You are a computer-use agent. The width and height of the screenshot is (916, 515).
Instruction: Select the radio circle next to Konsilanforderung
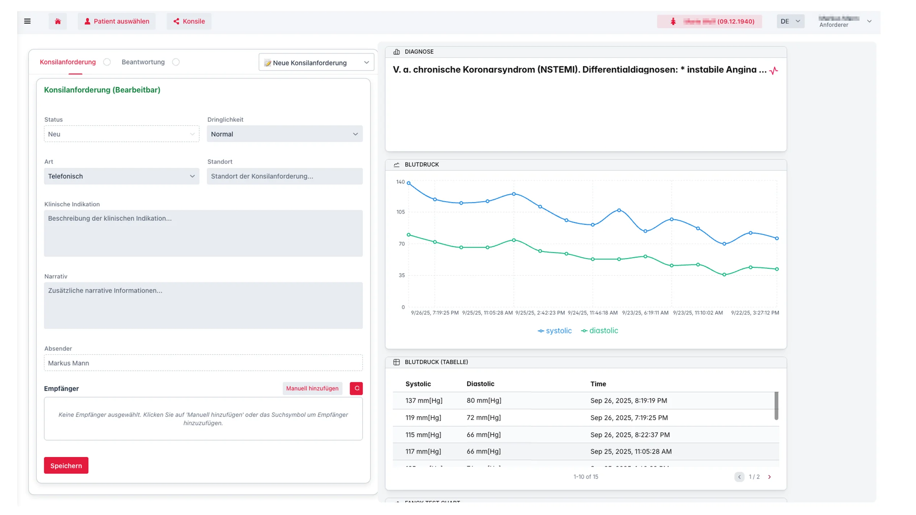(x=107, y=62)
